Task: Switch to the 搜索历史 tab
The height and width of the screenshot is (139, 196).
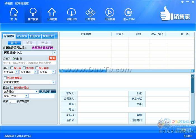Action: (x=48, y=36)
